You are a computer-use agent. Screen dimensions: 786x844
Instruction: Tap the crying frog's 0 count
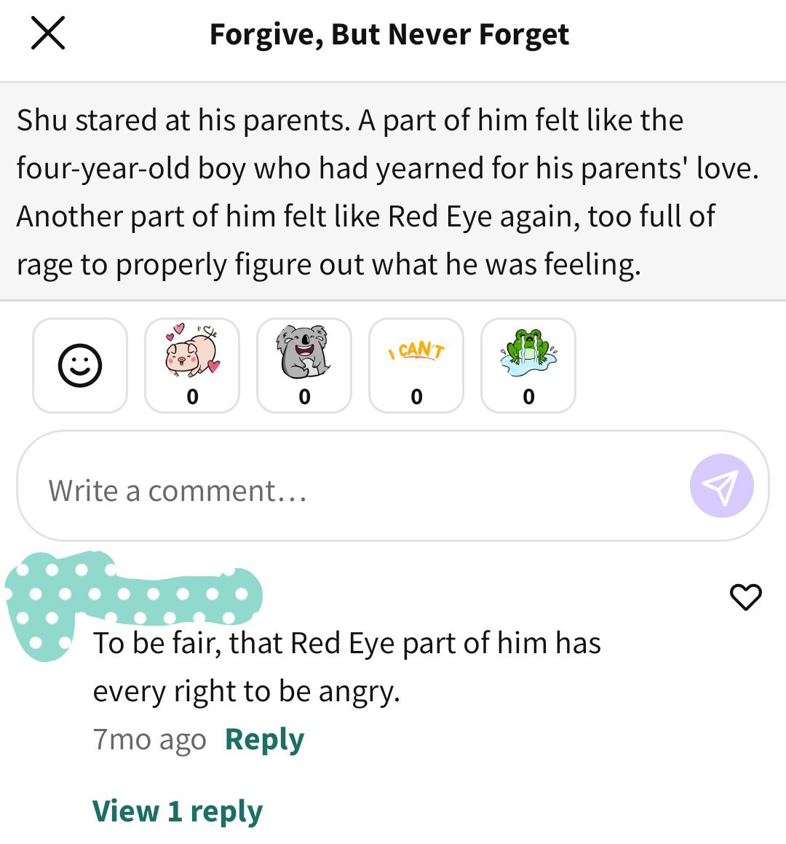[528, 397]
